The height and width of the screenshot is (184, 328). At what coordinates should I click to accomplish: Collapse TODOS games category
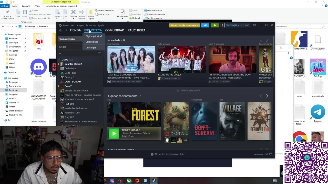(x=59, y=60)
